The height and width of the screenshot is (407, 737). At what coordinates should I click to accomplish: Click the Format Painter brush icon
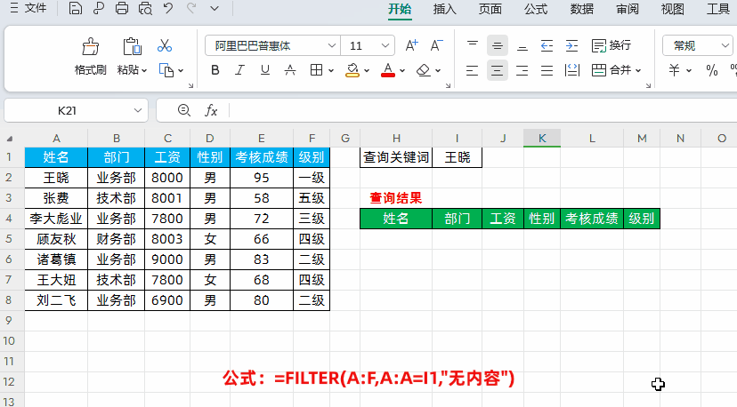click(x=90, y=46)
